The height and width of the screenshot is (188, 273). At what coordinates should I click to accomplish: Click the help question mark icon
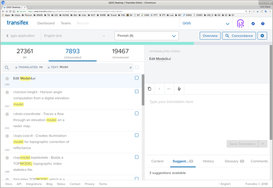click(263, 23)
